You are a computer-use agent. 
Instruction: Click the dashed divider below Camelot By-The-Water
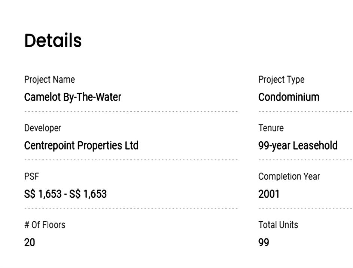tap(131, 111)
